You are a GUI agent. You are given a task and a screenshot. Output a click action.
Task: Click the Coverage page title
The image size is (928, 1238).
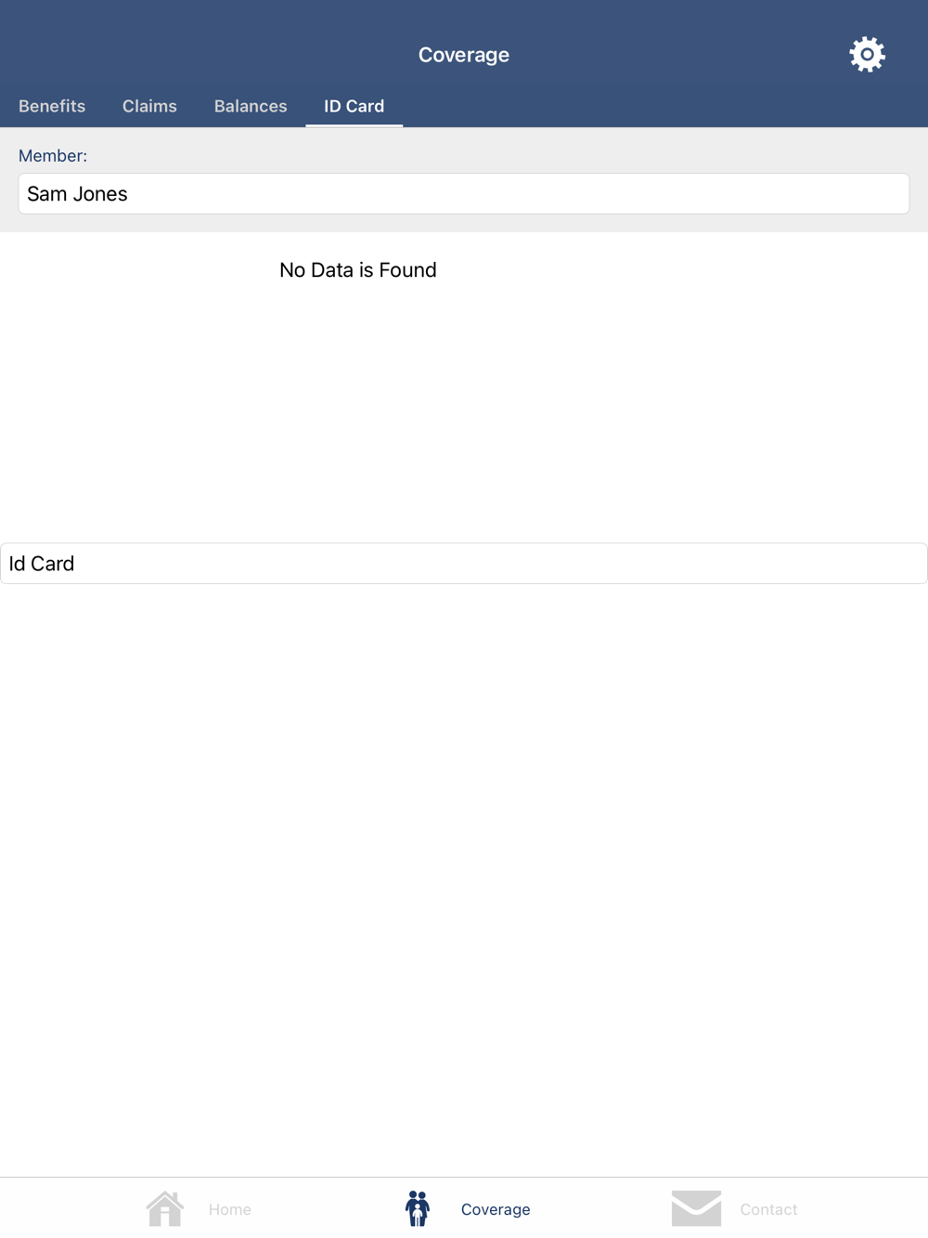tap(464, 55)
